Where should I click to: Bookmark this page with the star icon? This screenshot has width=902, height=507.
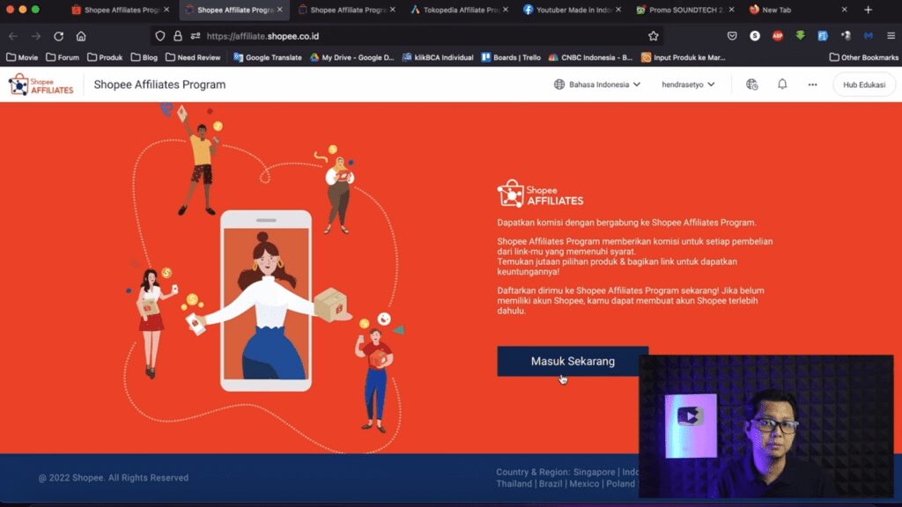point(653,36)
